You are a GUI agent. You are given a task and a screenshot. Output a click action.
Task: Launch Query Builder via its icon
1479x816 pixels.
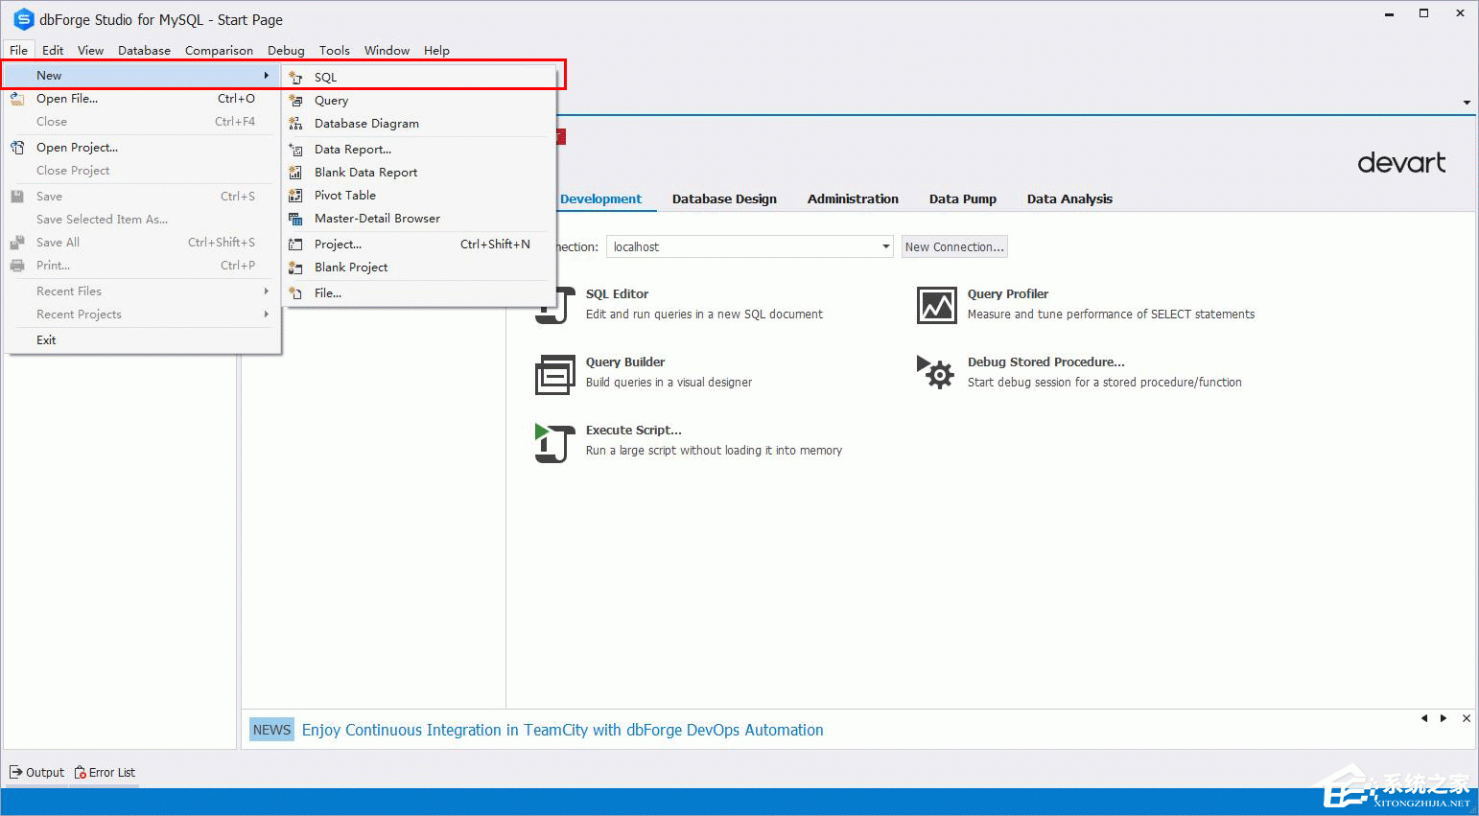click(554, 374)
